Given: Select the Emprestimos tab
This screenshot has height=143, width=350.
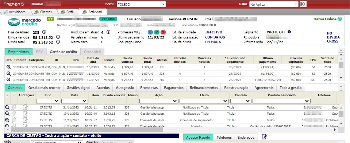Looking at the screenshot, I should tap(19, 52).
